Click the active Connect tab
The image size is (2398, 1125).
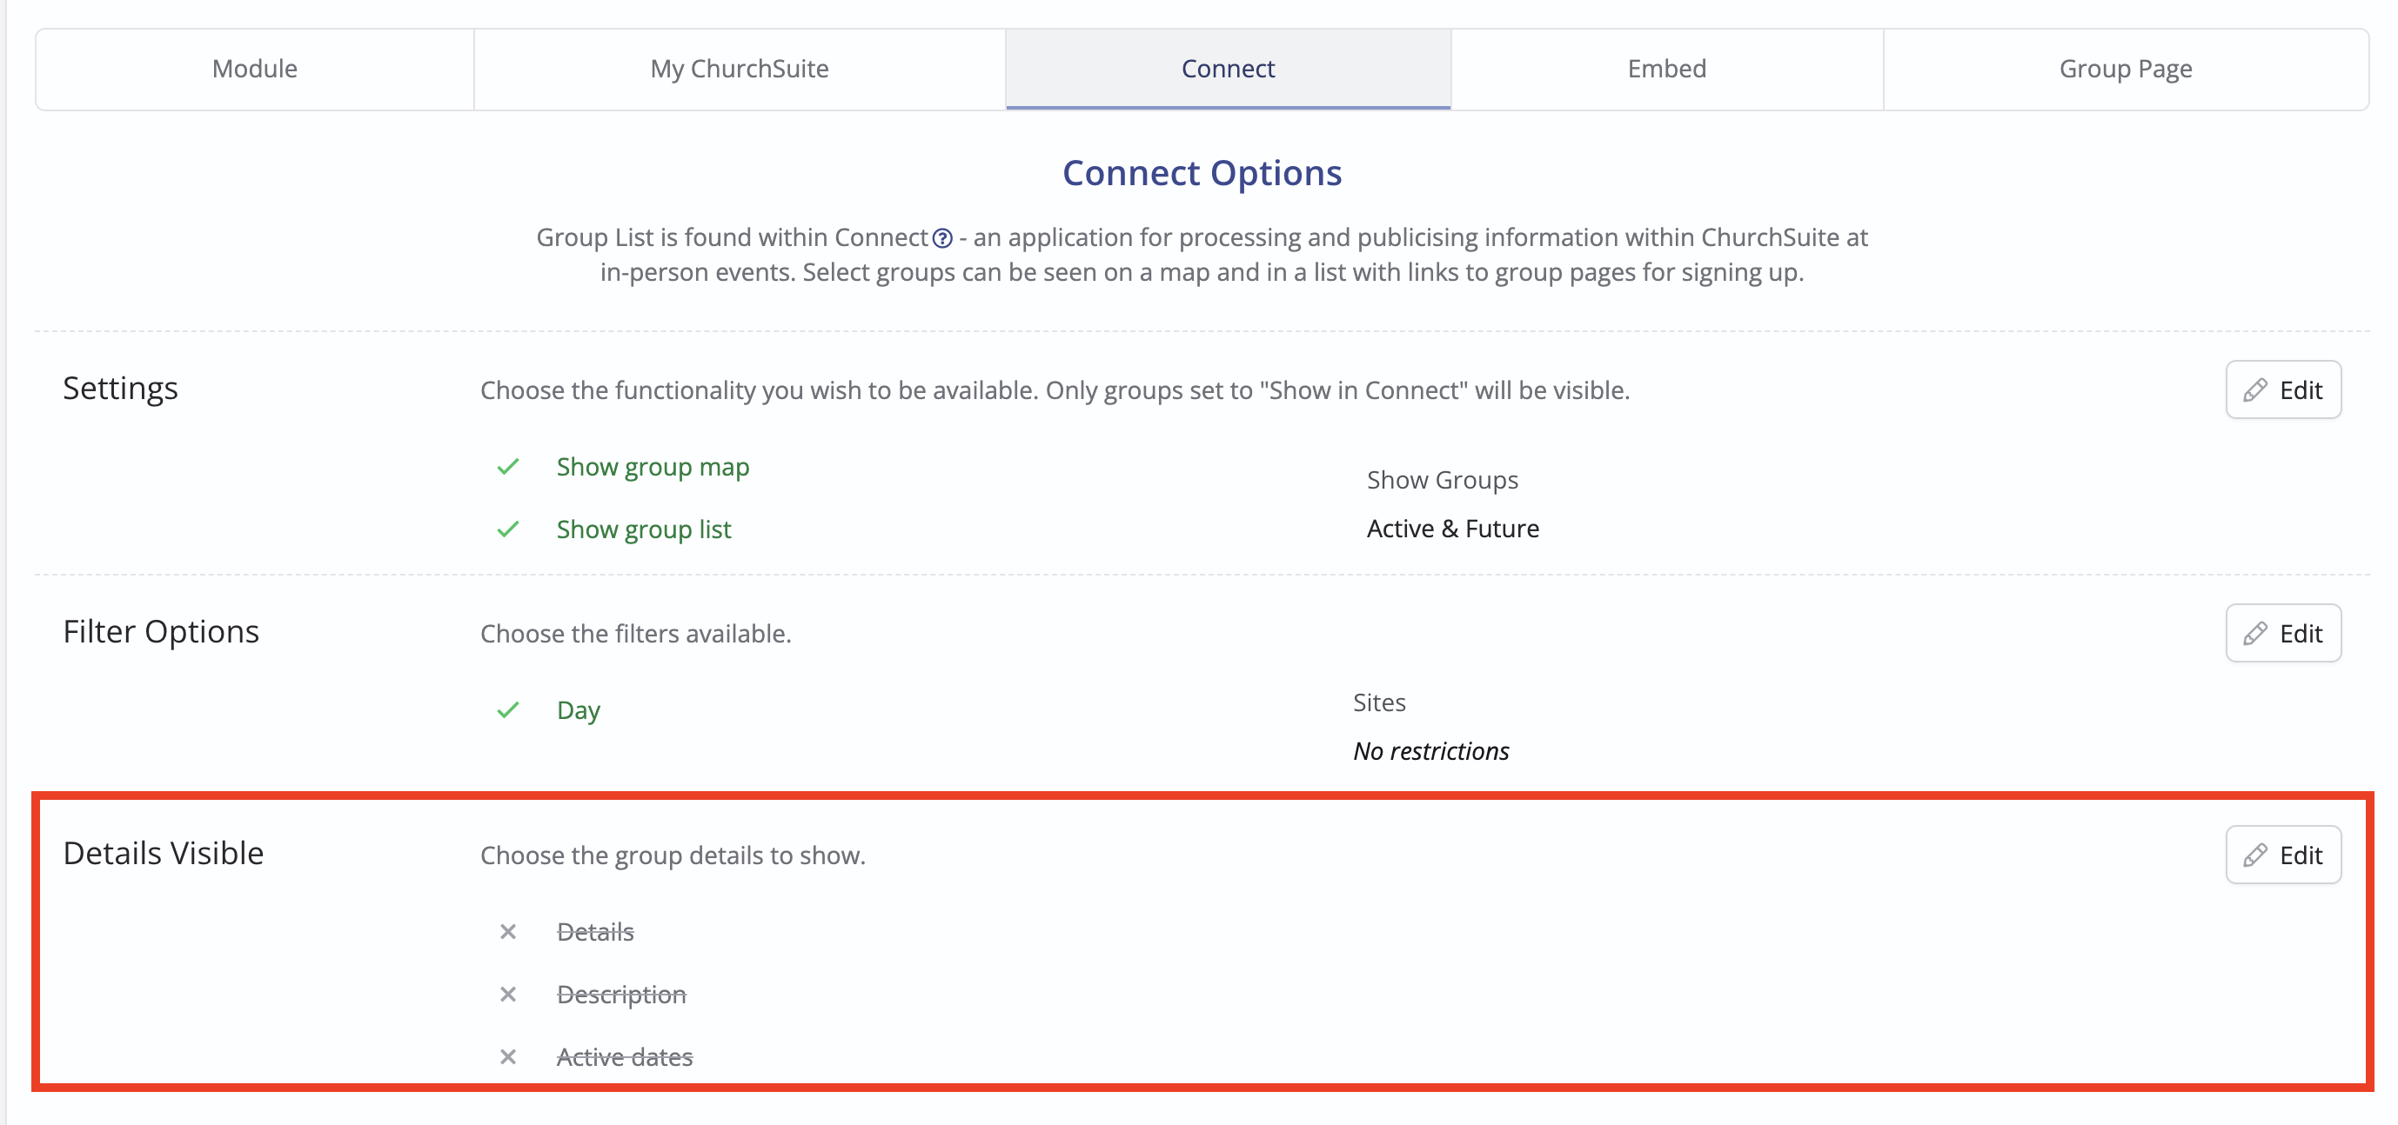[1228, 69]
